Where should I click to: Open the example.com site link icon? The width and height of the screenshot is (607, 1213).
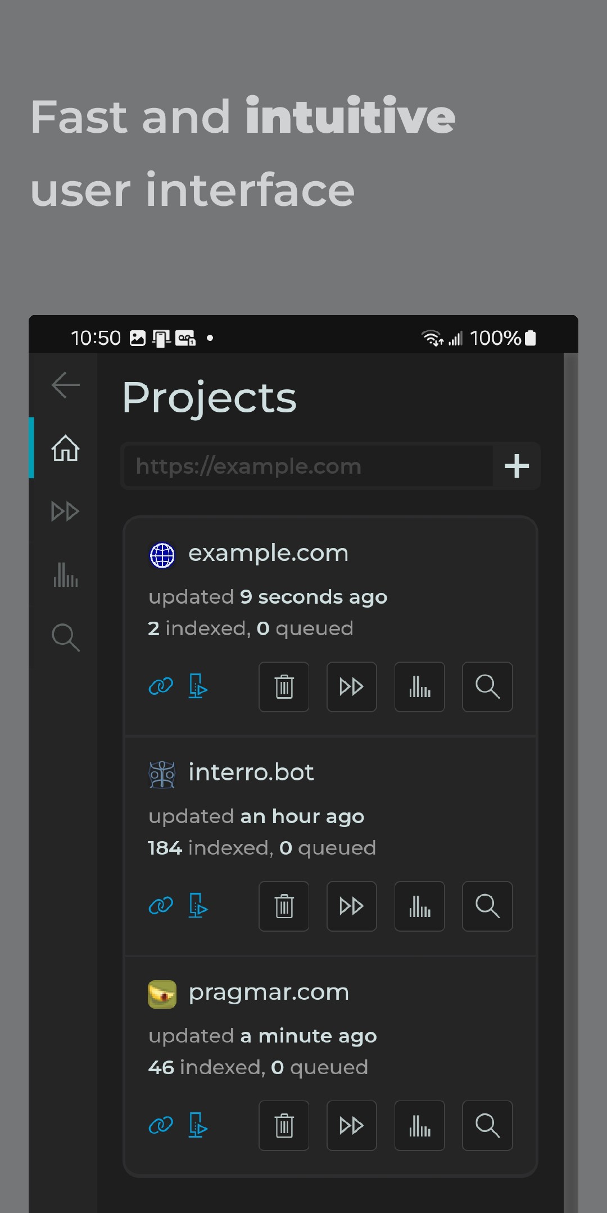[161, 687]
